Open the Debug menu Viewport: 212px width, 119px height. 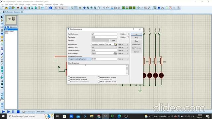click(34, 5)
